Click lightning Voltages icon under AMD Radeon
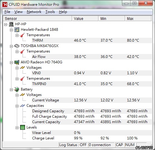Viewport: 155px width, 150px height. 23,68
